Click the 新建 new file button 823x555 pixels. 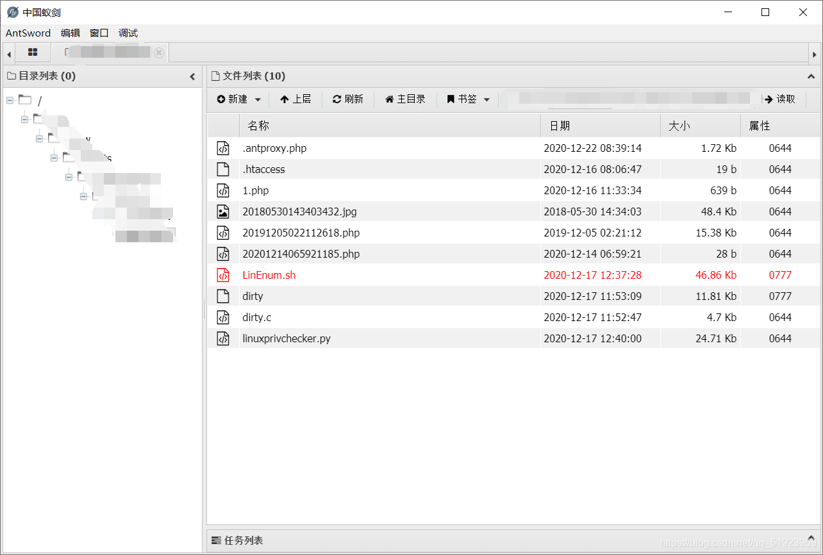tap(232, 99)
